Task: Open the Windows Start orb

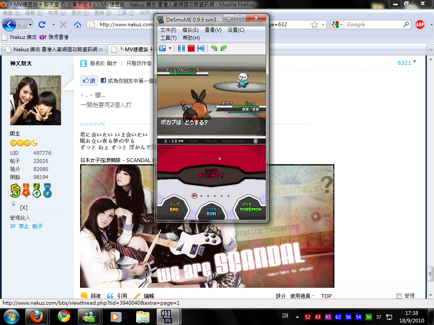Action: coord(11,317)
